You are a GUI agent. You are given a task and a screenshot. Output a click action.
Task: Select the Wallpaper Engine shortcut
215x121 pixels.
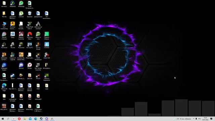(x=4, y=67)
